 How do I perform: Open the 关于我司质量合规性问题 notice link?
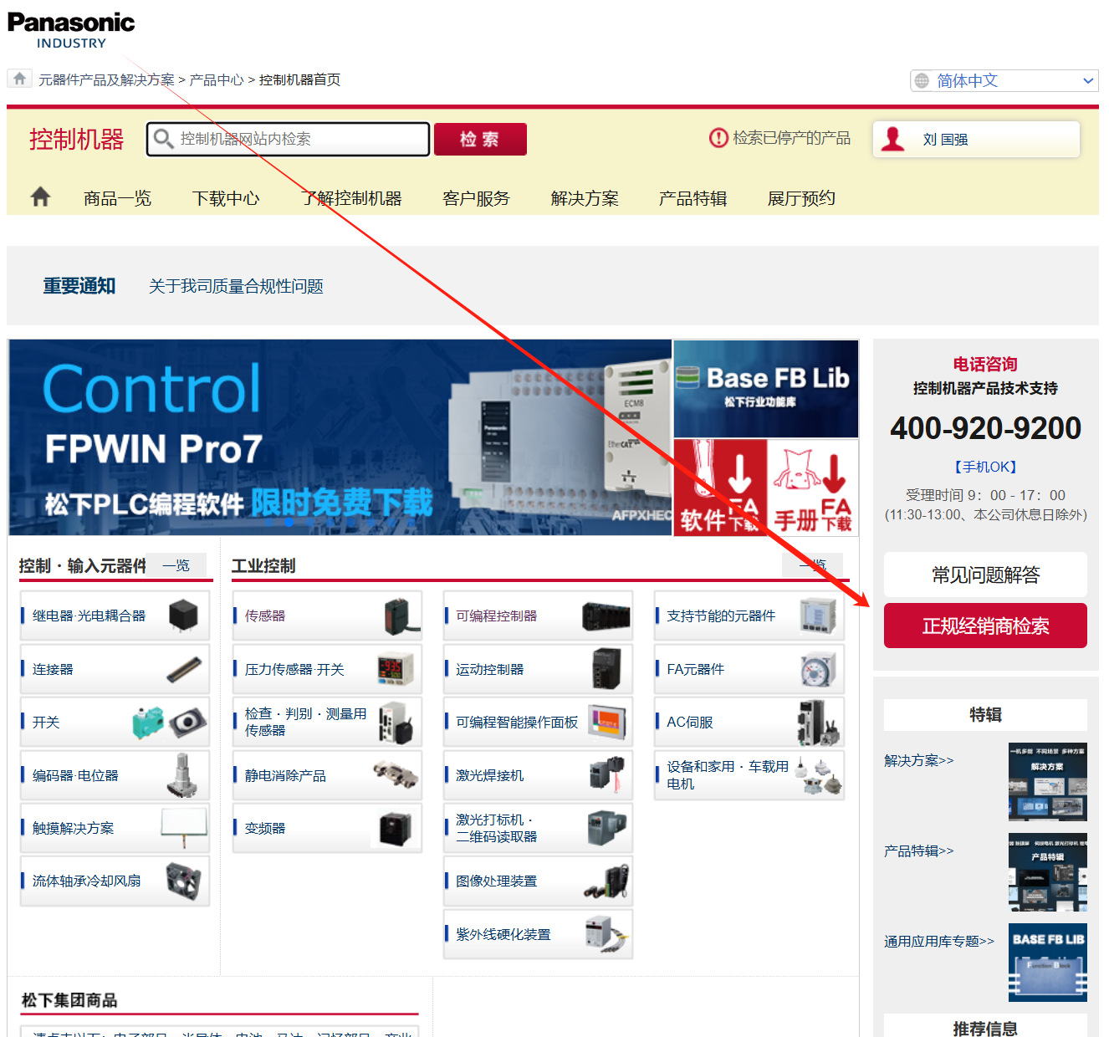[236, 286]
